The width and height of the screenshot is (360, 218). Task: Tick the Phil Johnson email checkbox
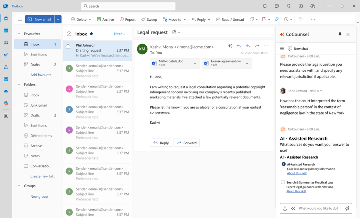[x=68, y=47]
